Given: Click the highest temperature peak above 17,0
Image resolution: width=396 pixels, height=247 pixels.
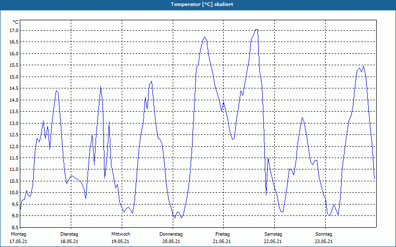Looking at the screenshot, I should pos(256,30).
